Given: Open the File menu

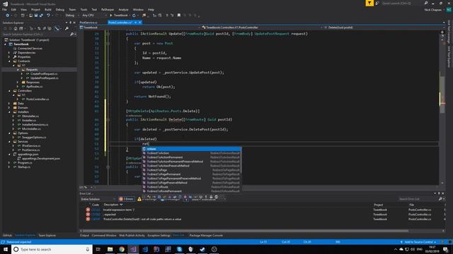Looking at the screenshot, I should (x=5, y=9).
